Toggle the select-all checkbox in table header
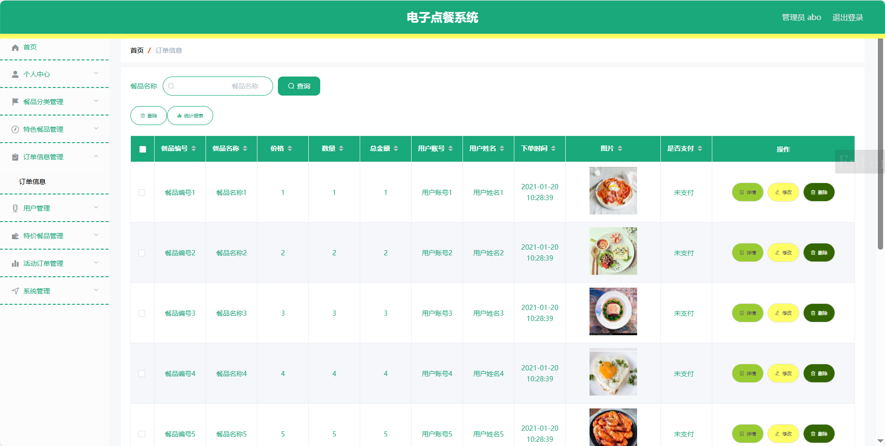 pos(143,149)
